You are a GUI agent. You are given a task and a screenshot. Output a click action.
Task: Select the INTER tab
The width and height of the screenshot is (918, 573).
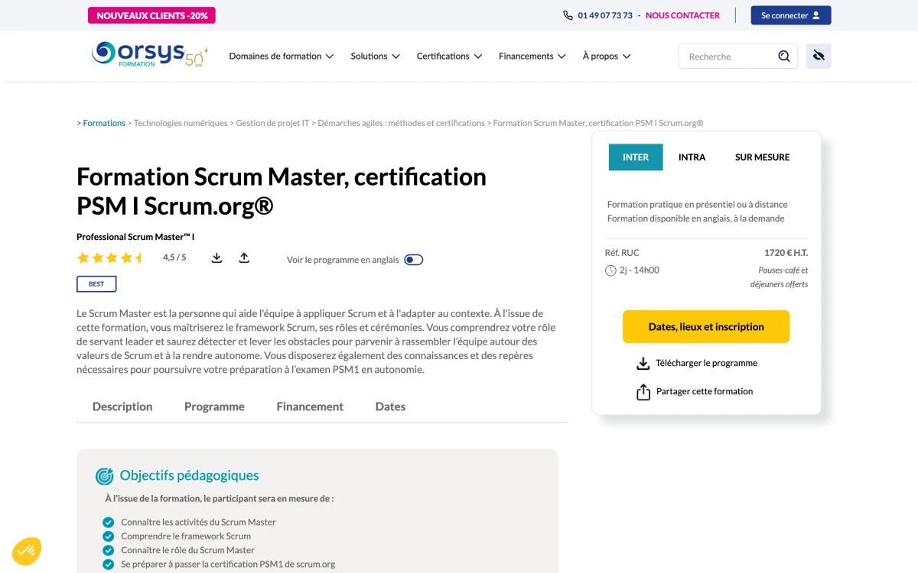click(x=636, y=157)
